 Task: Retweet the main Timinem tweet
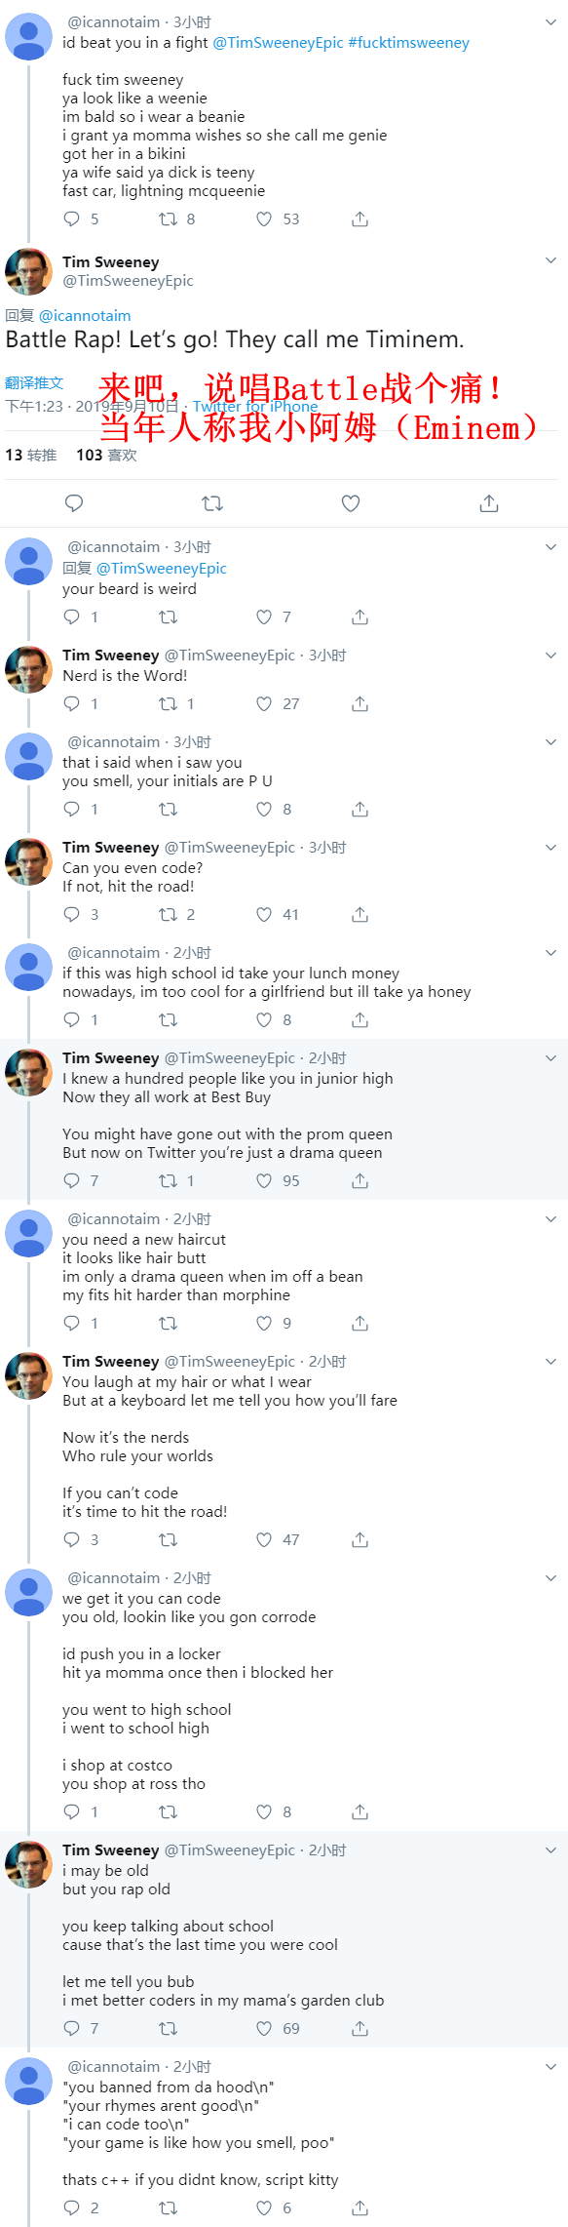pyautogui.click(x=212, y=503)
